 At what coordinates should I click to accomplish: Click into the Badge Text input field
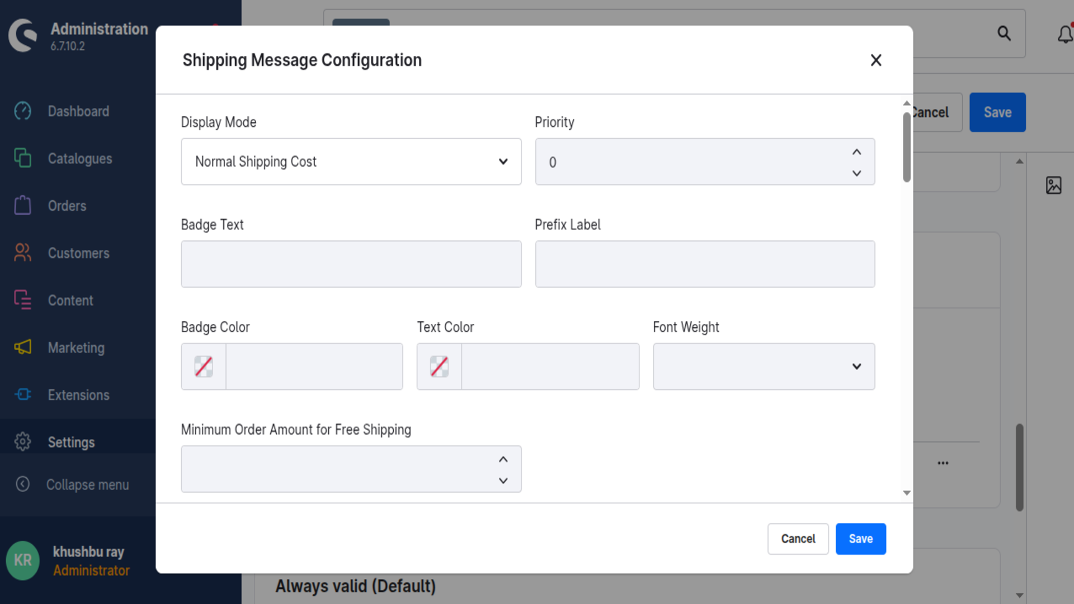[x=351, y=264]
